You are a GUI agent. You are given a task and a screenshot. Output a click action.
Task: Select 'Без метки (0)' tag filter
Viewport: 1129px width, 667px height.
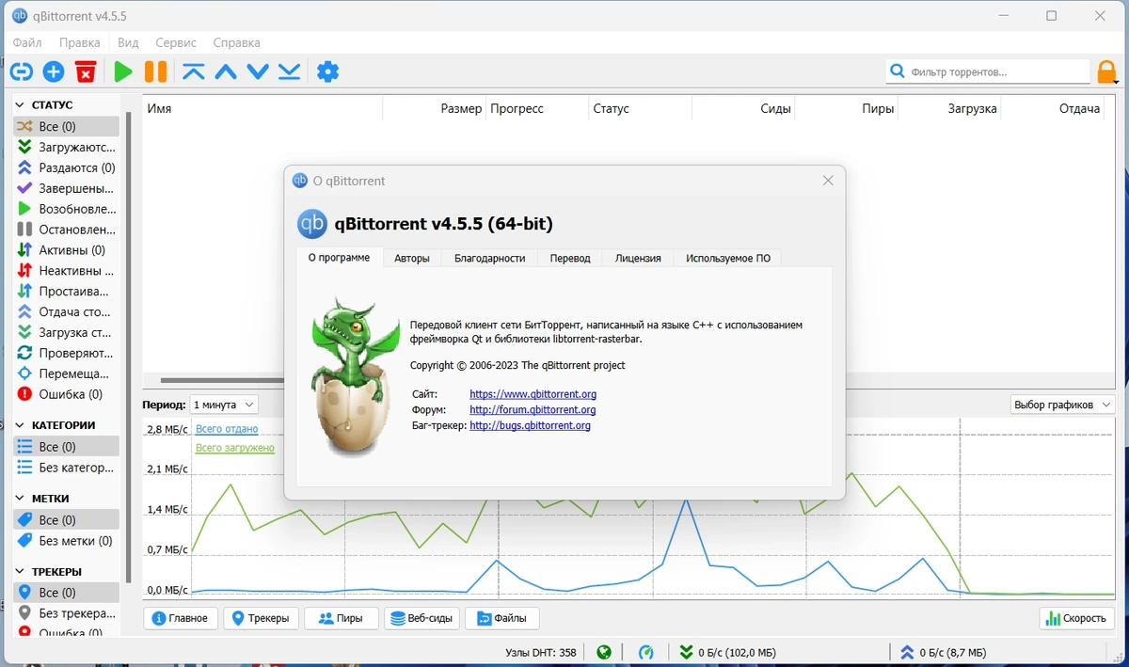66,541
